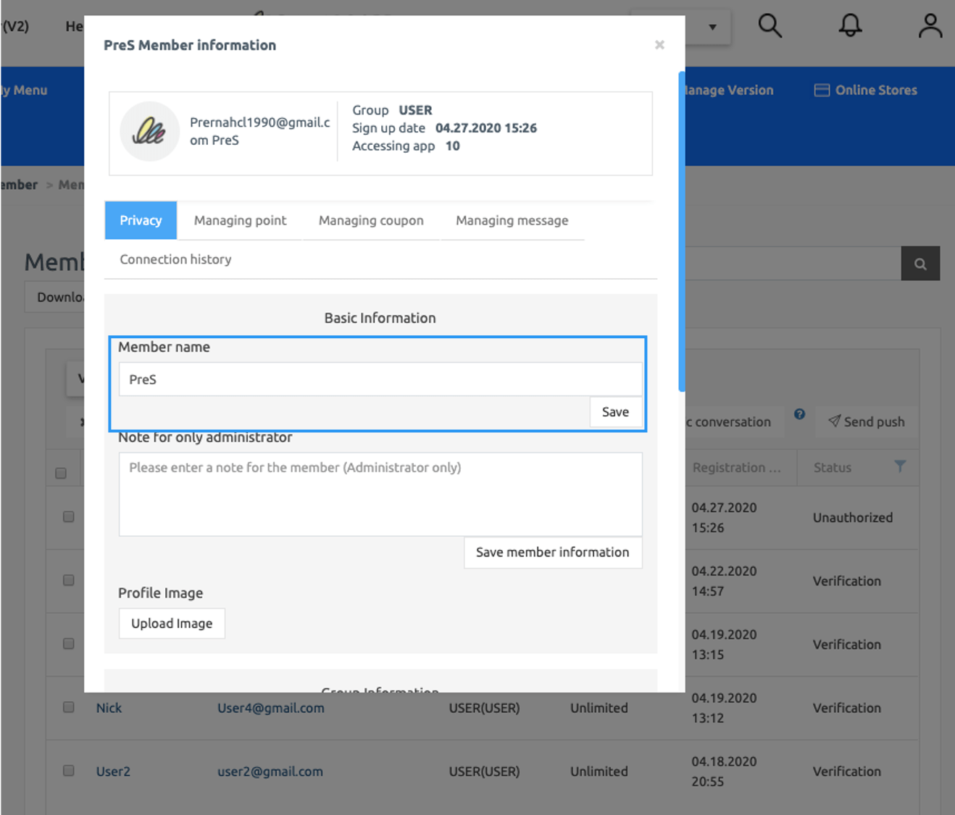Click the Status column filter icon

900,467
